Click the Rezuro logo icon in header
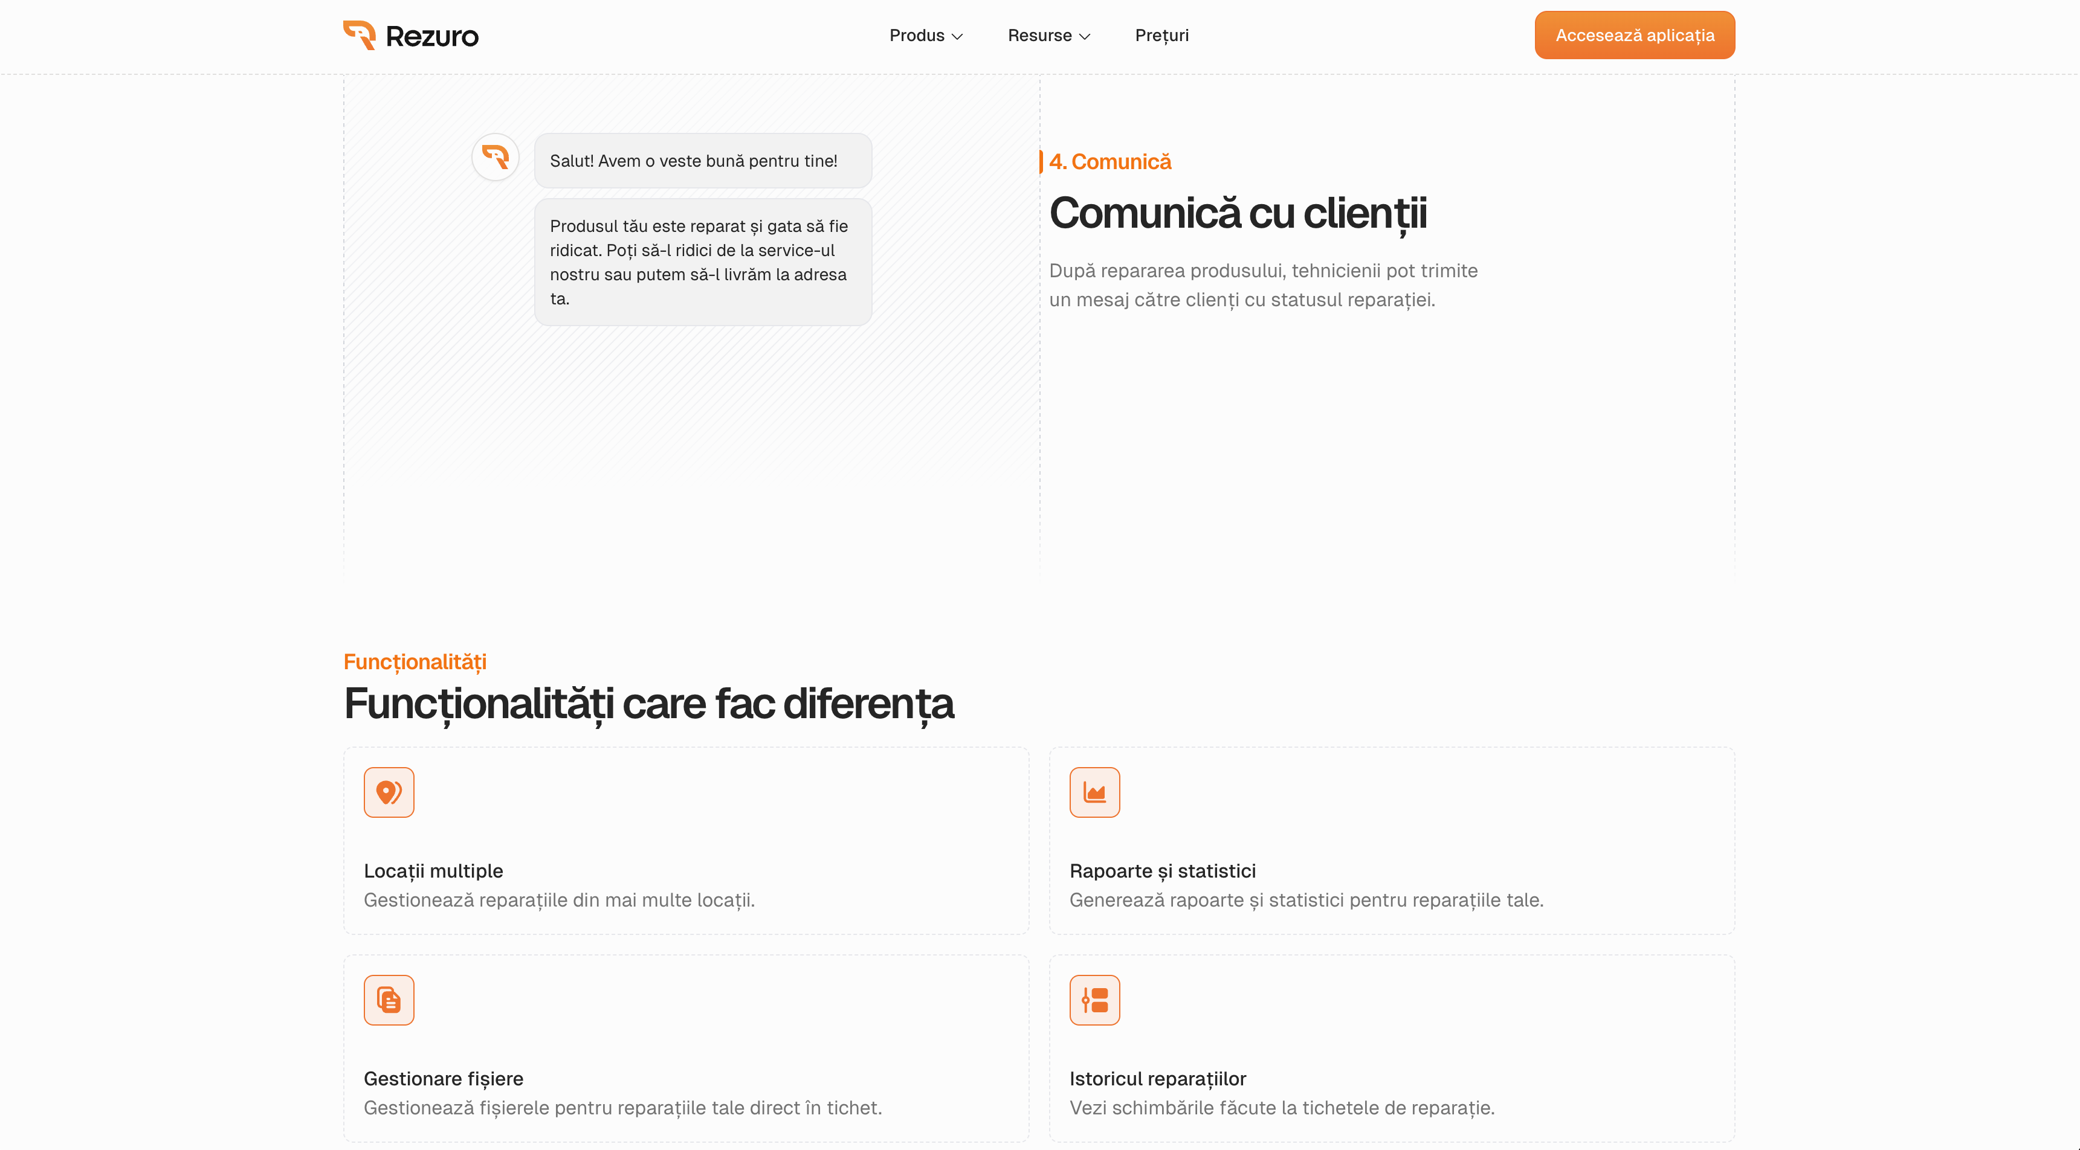This screenshot has width=2080, height=1150. [x=360, y=34]
